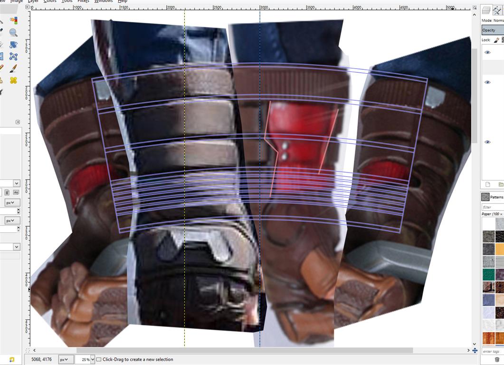The height and width of the screenshot is (365, 504).
Task: Toggle zoom-on-resize icon at top right
Action: (x=475, y=7)
